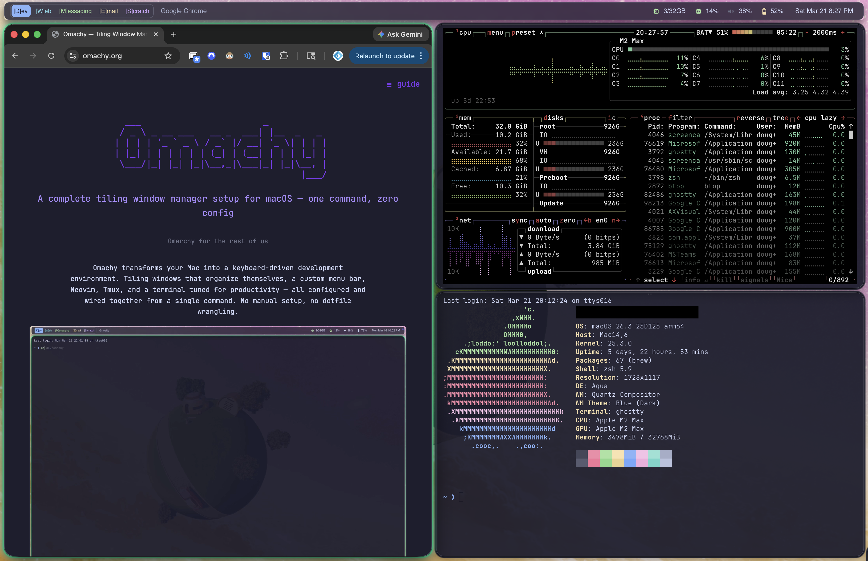The width and height of the screenshot is (868, 561).
Task: Switch to the [M]essaging workspace
Action: [75, 11]
